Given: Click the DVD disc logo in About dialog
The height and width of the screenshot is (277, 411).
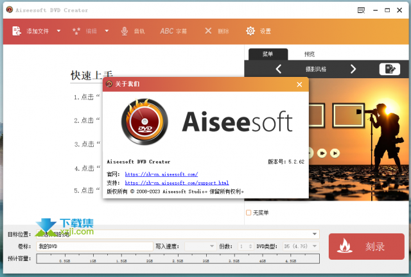Looking at the screenshot, I should click(144, 122).
